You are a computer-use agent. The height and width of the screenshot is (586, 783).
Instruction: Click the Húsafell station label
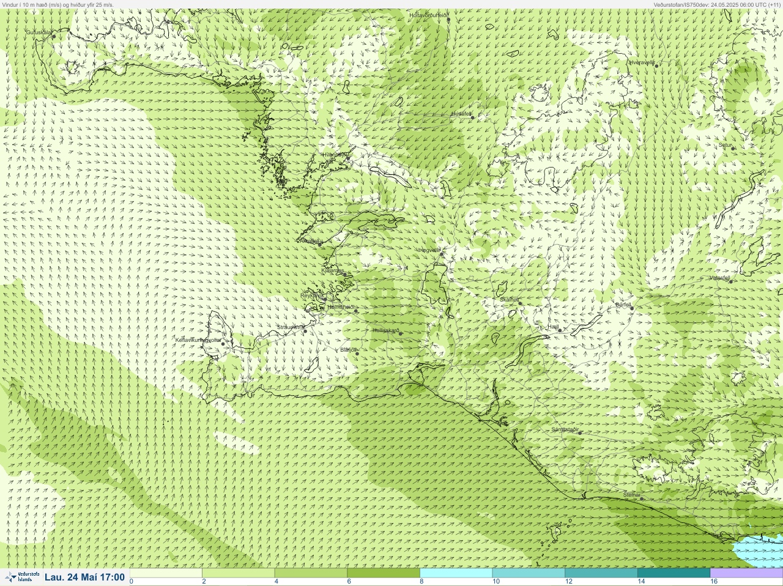pos(461,114)
